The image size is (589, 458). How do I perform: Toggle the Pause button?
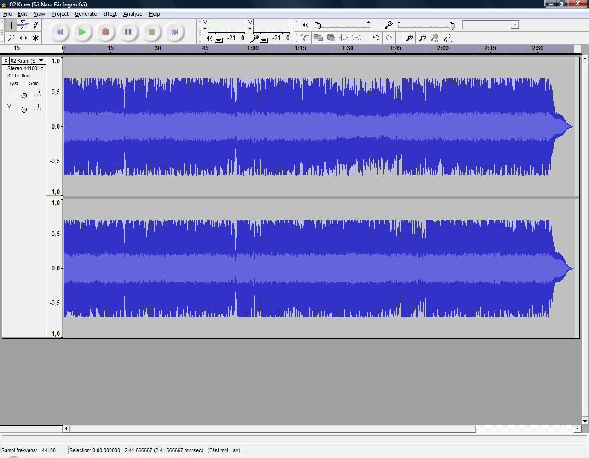128,32
